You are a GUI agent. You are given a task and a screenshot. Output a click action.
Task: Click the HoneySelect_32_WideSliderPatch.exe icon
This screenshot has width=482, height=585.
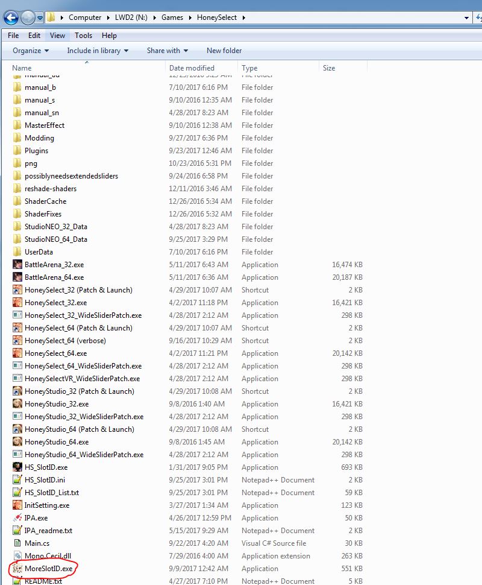(17, 315)
